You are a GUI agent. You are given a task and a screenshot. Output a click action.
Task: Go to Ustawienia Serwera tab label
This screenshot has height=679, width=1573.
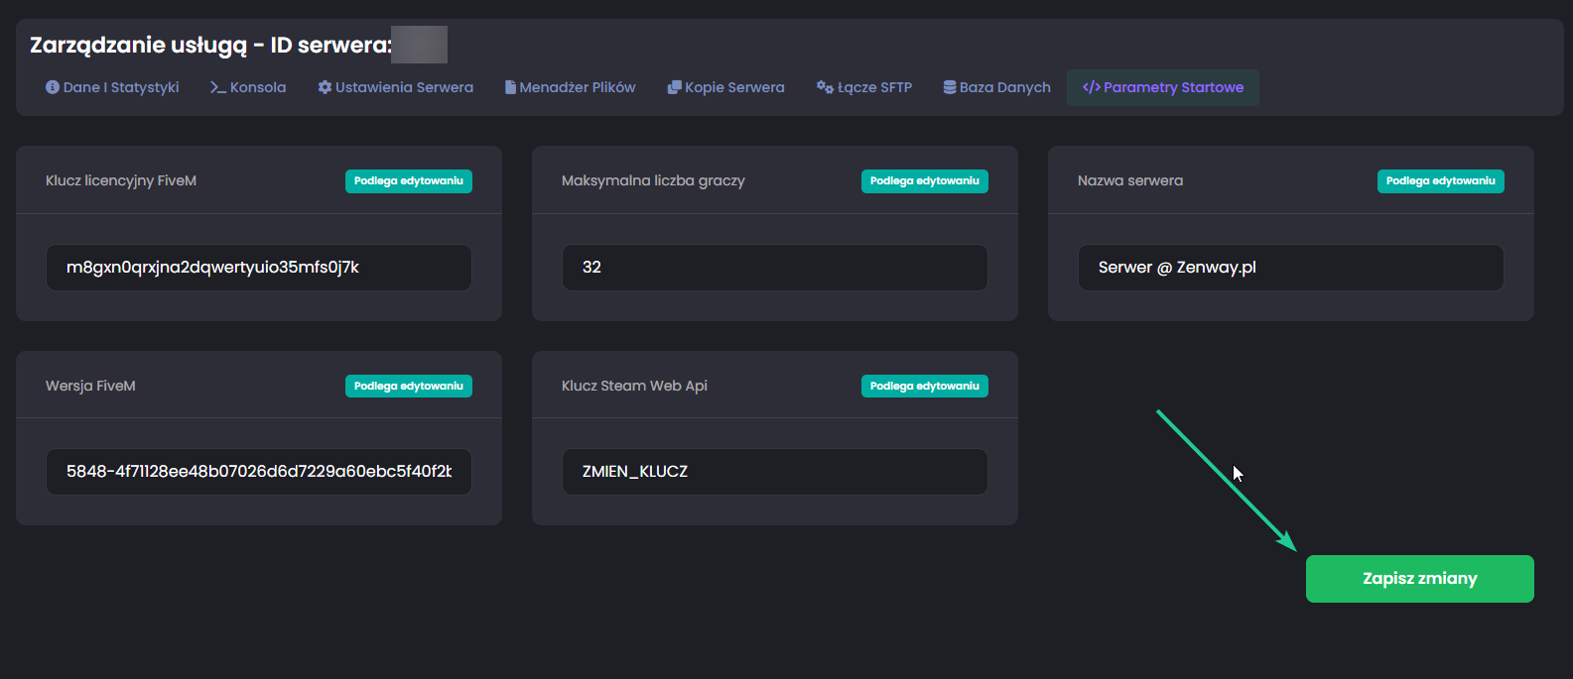click(x=404, y=87)
